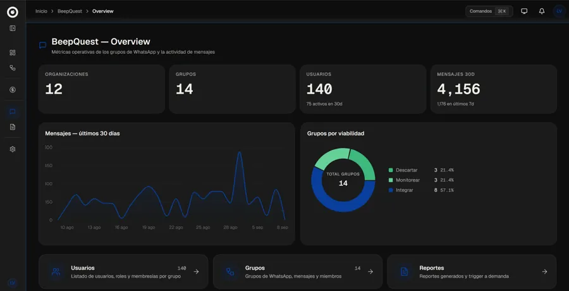Click the Integrar legend label

click(x=404, y=190)
